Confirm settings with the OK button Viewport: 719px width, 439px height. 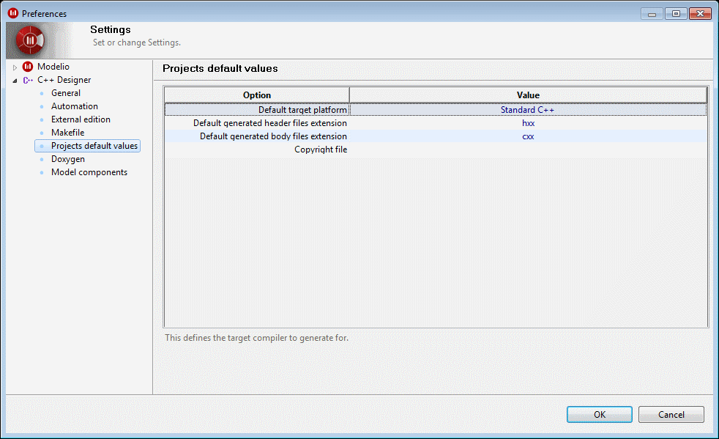[x=600, y=414]
